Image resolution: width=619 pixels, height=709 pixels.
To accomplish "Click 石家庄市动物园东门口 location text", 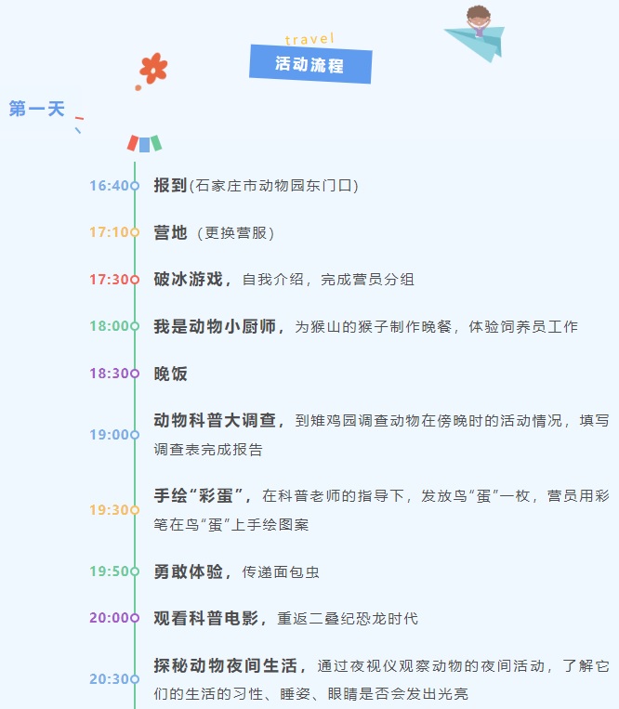I will (273, 186).
